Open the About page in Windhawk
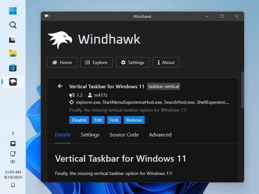Screen dimensions: 259x194 [x=166, y=62]
